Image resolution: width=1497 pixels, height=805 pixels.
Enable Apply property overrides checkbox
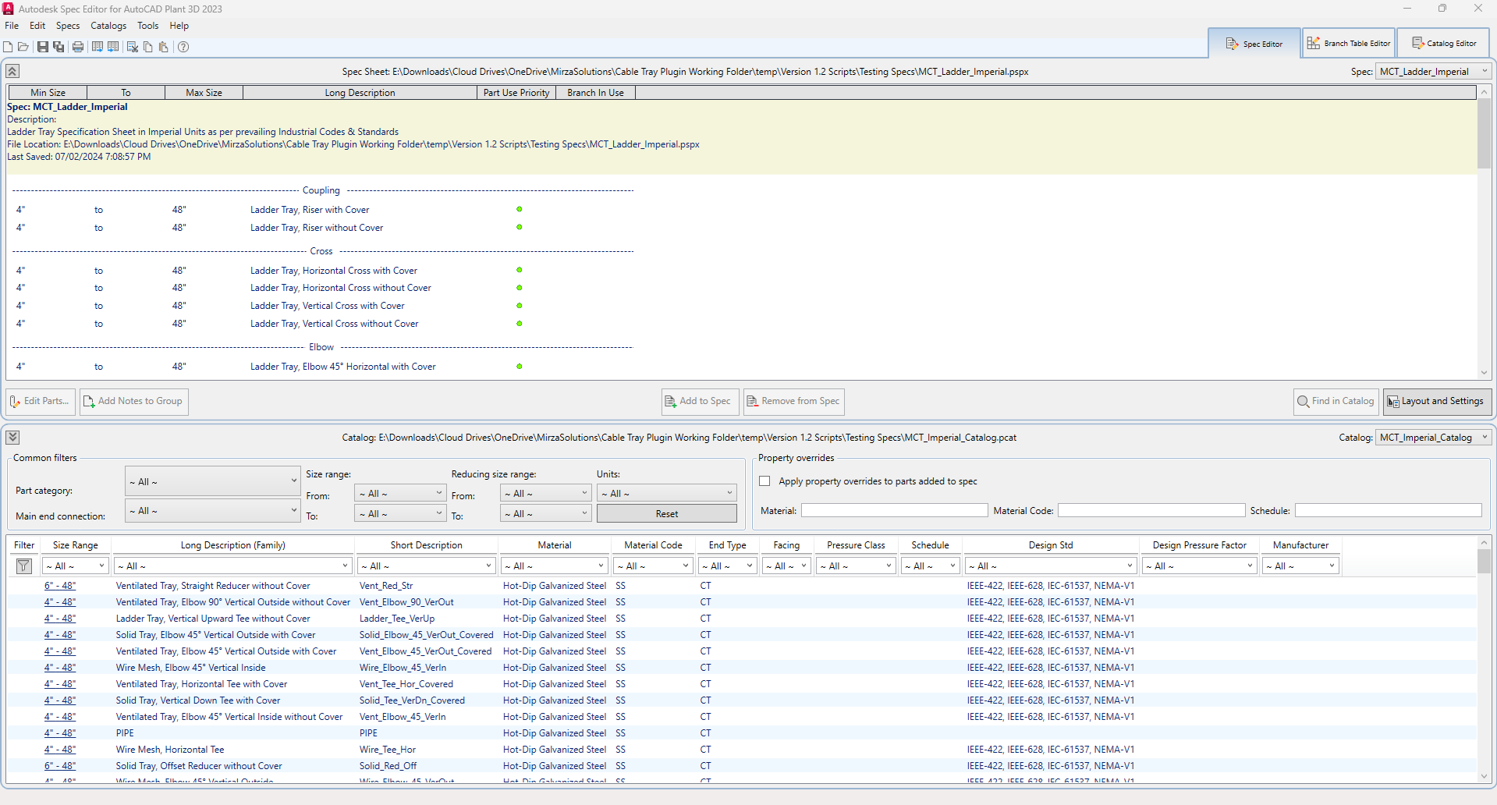pos(764,481)
